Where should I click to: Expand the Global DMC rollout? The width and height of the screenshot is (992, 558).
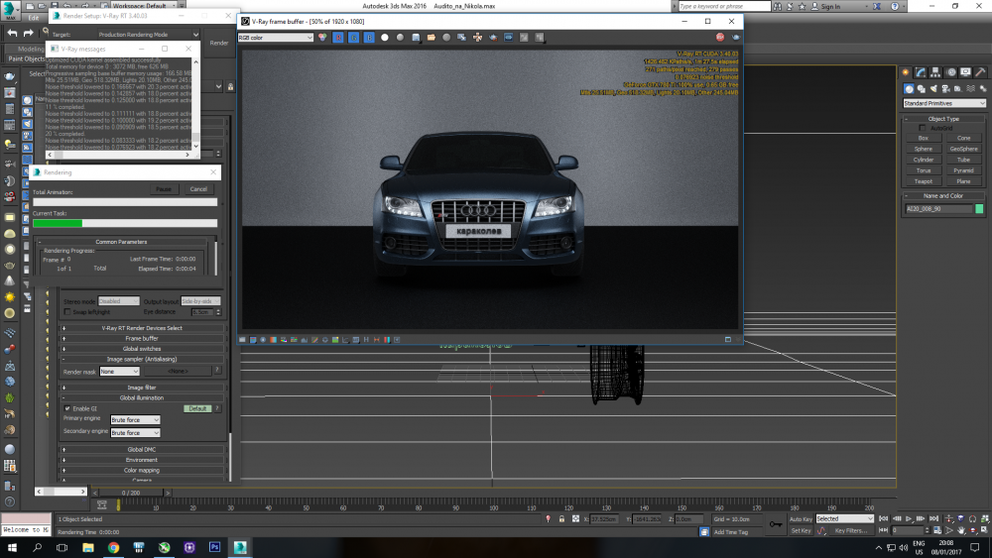[x=142, y=449]
